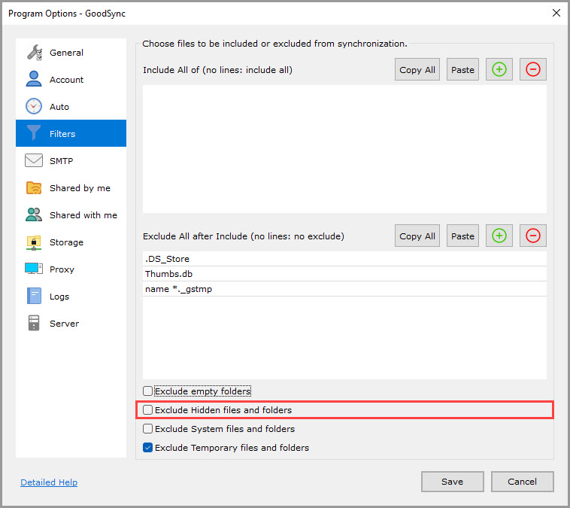Click Copy All for the Include list
570x508 pixels.
[x=417, y=70]
